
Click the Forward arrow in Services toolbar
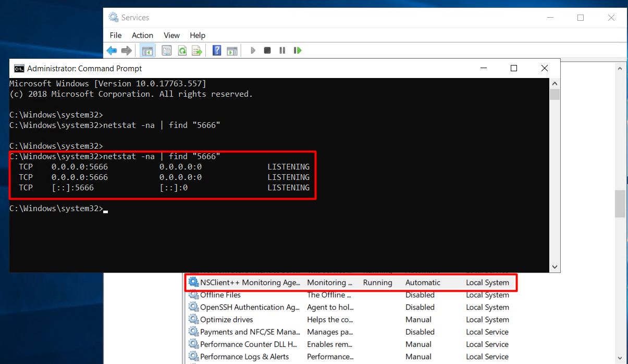126,50
